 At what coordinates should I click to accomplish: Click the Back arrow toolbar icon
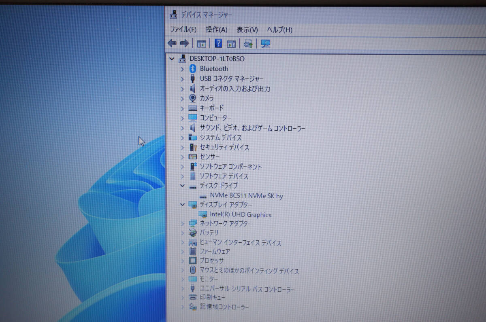click(172, 43)
